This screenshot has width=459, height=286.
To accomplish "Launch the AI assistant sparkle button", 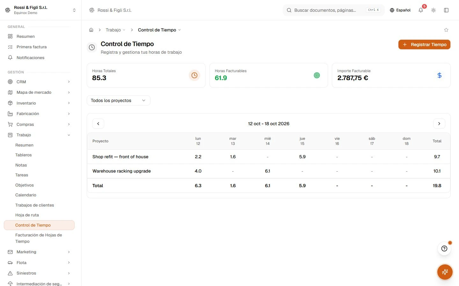I will [445, 272].
